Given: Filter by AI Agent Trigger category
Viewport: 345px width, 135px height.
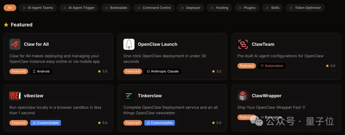Looking at the screenshot, I should 79,8.
